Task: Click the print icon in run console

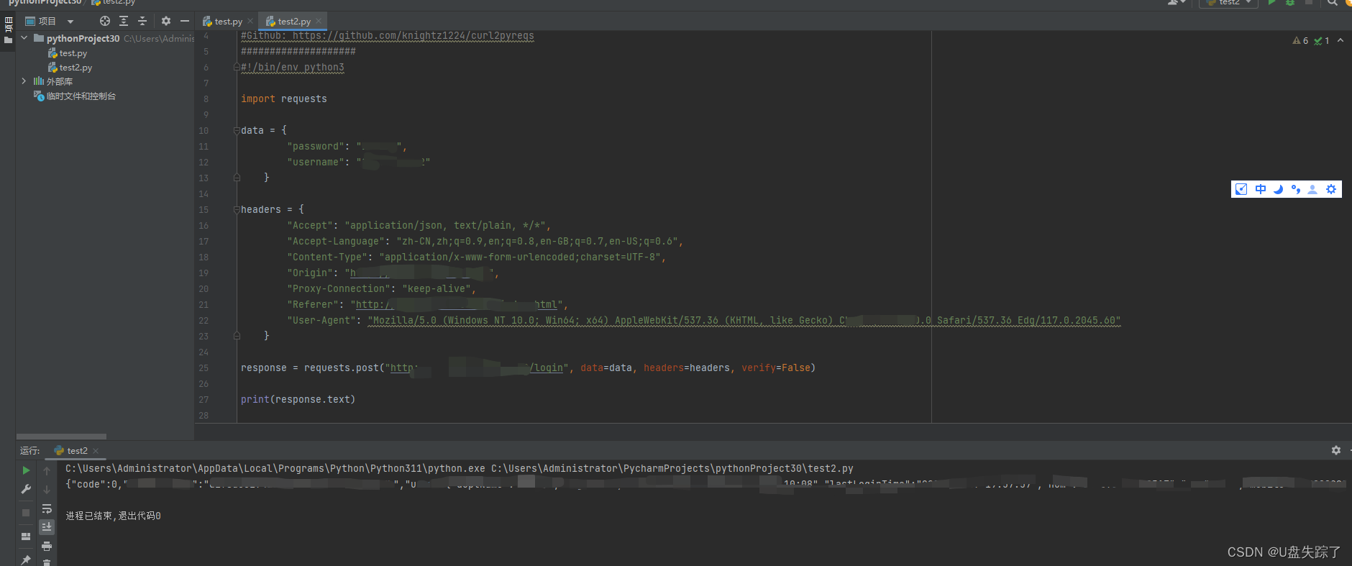Action: pos(47,547)
